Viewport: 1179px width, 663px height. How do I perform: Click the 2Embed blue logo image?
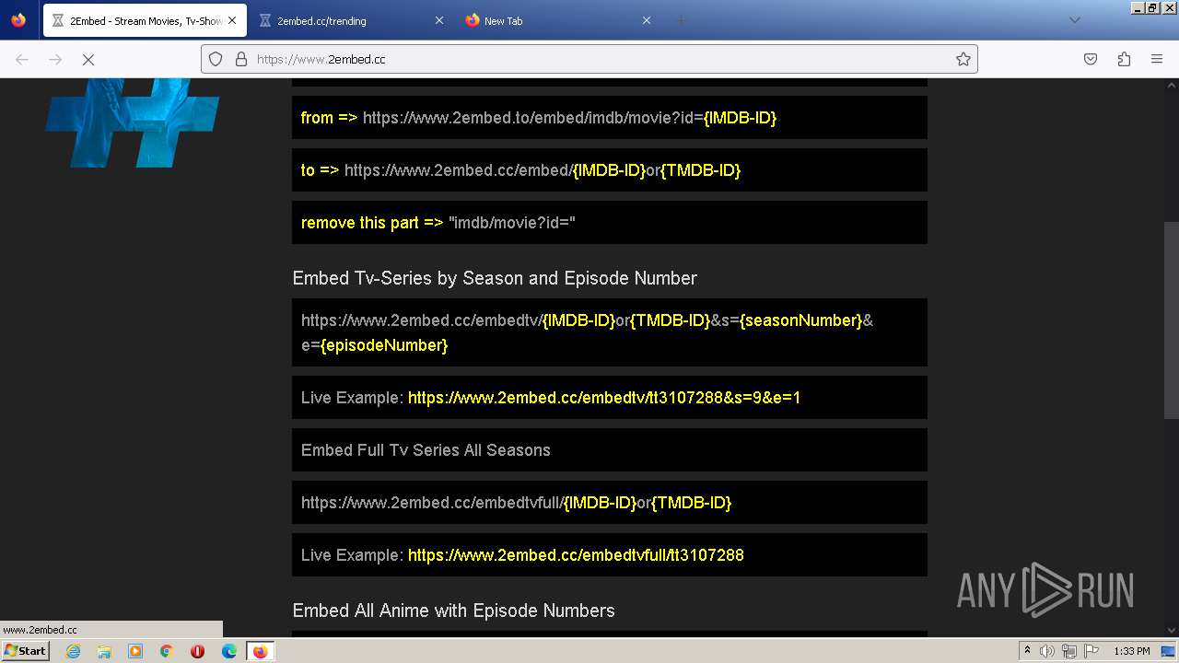(132, 123)
